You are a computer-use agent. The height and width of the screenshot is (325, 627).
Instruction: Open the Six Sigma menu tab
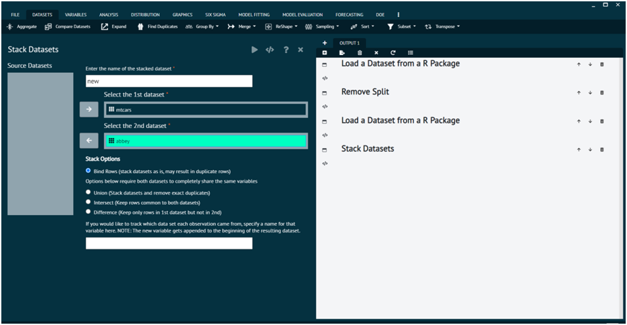tap(215, 15)
